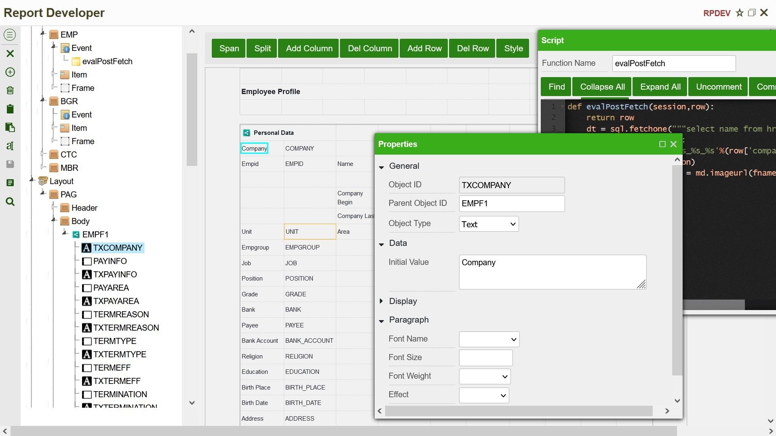The width and height of the screenshot is (776, 436).
Task: Click the copy documents icon in sidebar
Action: pyautogui.click(x=10, y=128)
